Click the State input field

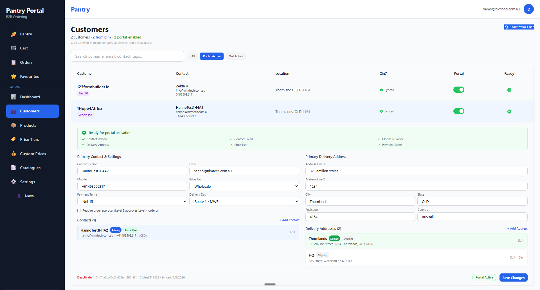(x=472, y=201)
